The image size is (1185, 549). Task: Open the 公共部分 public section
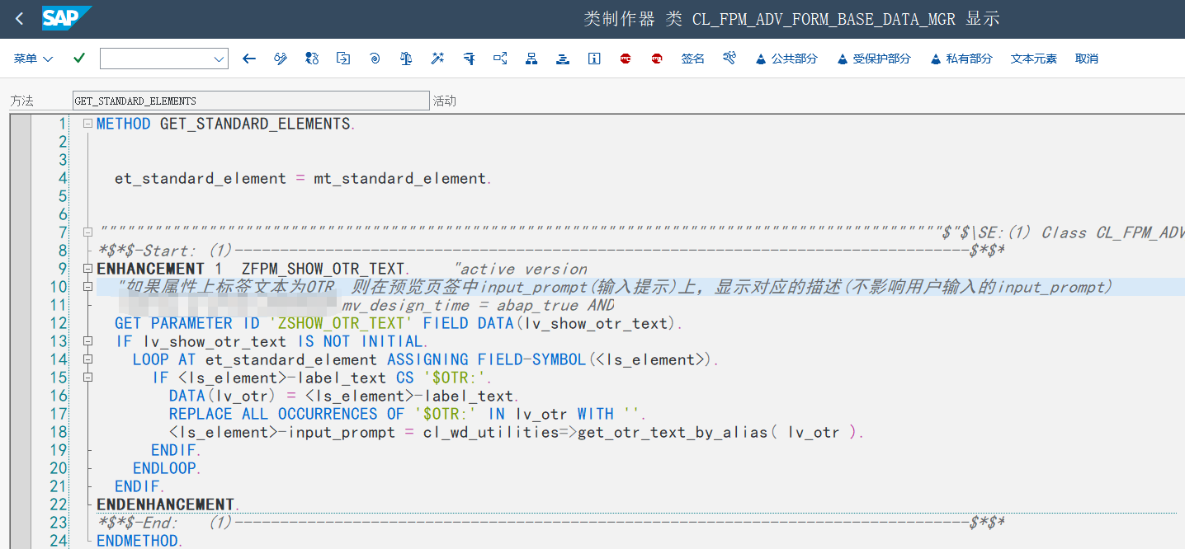coord(787,59)
